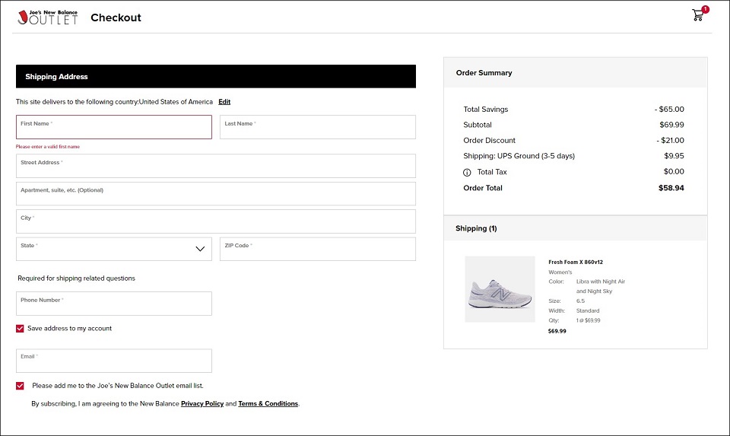Open the Terms & Conditions link
The height and width of the screenshot is (436, 730).
(x=268, y=404)
